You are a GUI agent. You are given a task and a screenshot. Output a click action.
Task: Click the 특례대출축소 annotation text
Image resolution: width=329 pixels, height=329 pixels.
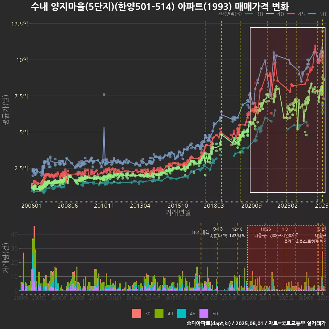coord(295,241)
